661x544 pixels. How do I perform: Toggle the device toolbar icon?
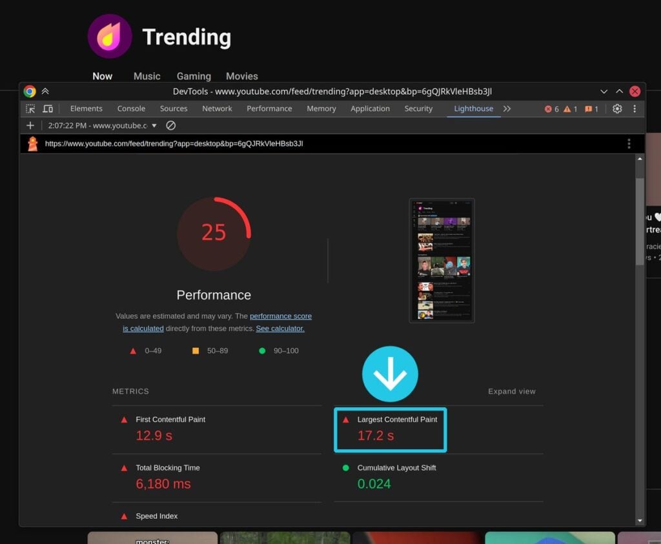48,108
